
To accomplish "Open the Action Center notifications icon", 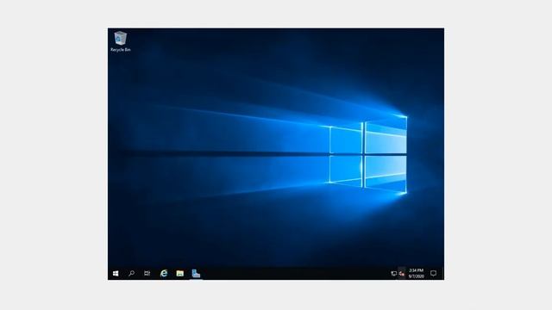I will pos(433,274).
